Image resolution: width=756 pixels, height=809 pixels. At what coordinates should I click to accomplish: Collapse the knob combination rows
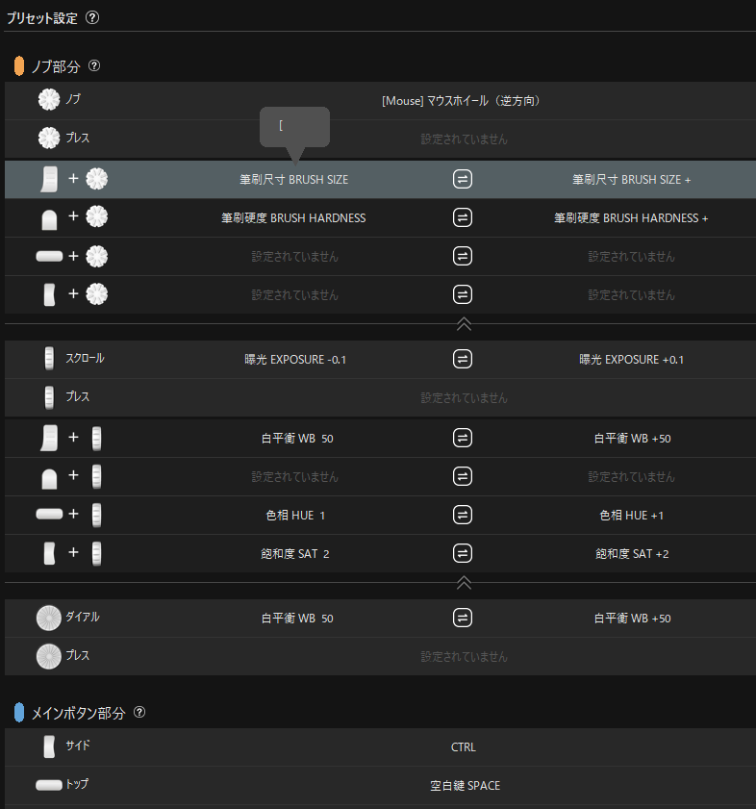coord(463,324)
